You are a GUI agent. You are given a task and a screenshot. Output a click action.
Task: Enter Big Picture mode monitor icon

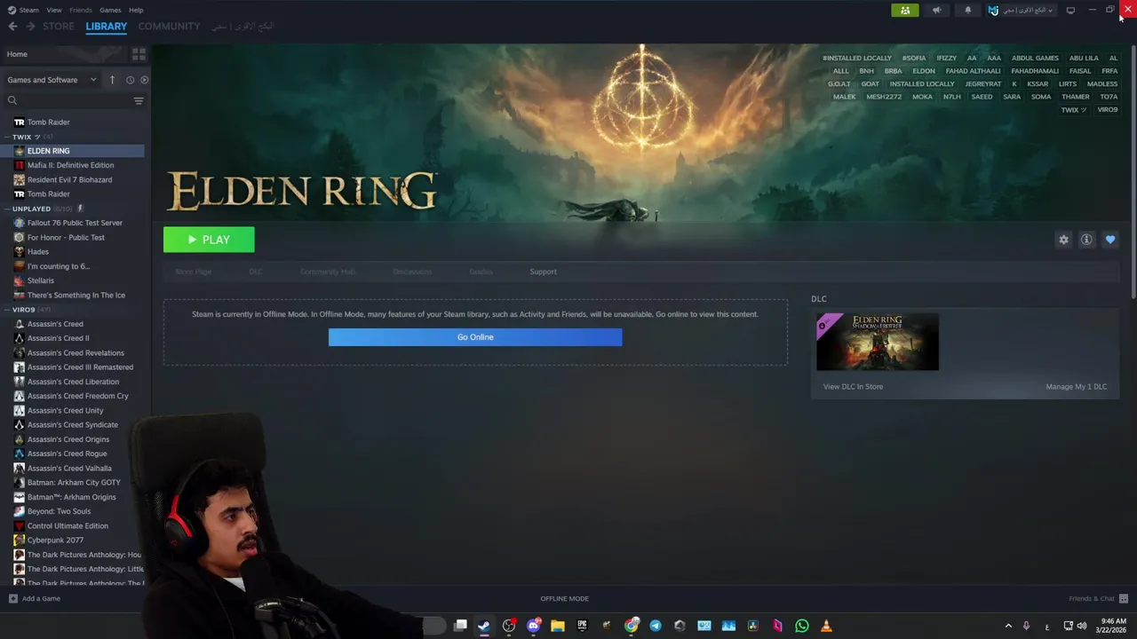[x=1070, y=11]
